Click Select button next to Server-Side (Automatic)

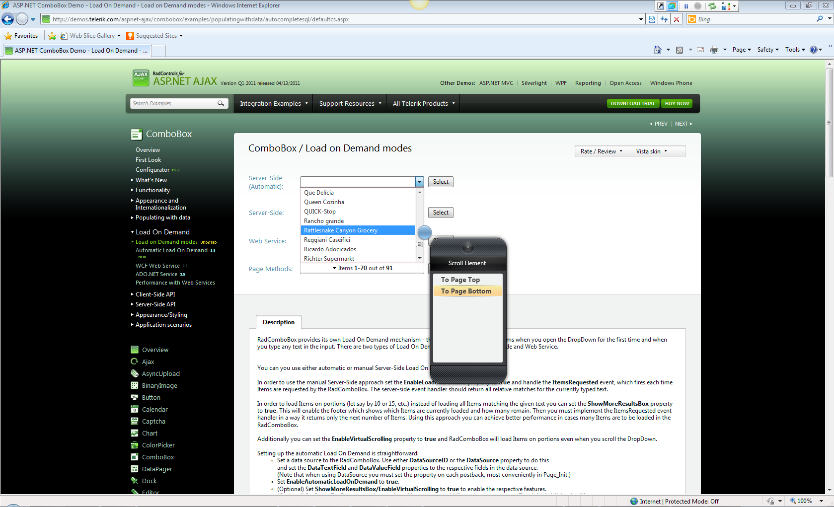point(441,182)
